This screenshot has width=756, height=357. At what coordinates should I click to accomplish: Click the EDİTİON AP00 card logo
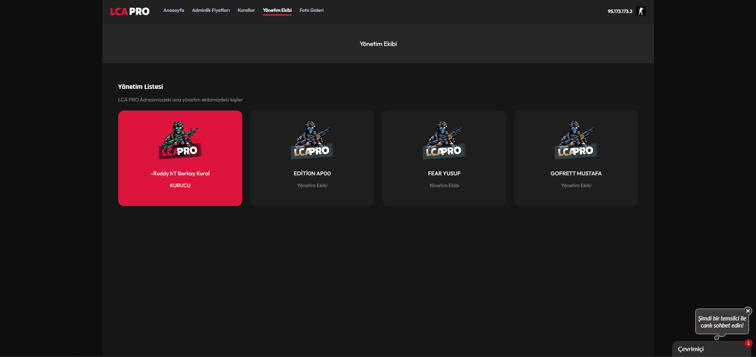coord(312,140)
